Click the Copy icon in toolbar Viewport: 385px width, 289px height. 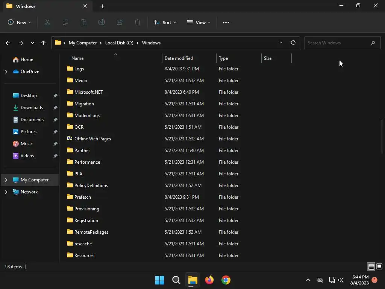(65, 22)
